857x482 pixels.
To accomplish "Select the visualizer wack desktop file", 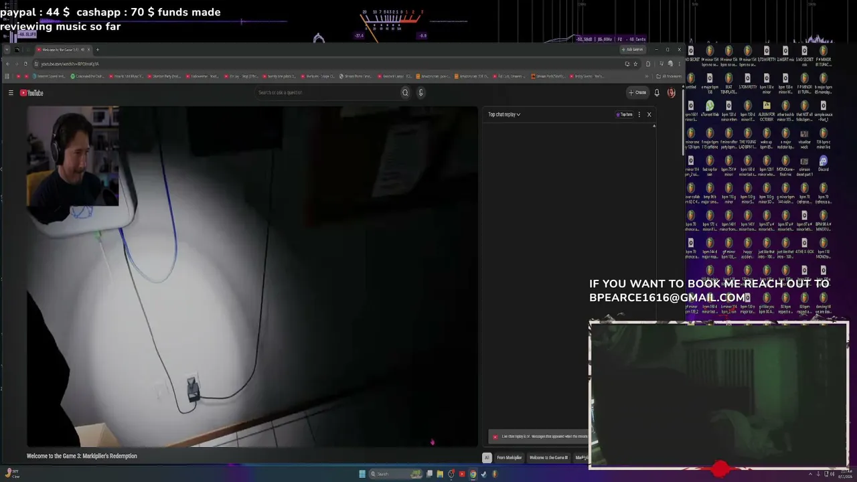I will [804, 139].
